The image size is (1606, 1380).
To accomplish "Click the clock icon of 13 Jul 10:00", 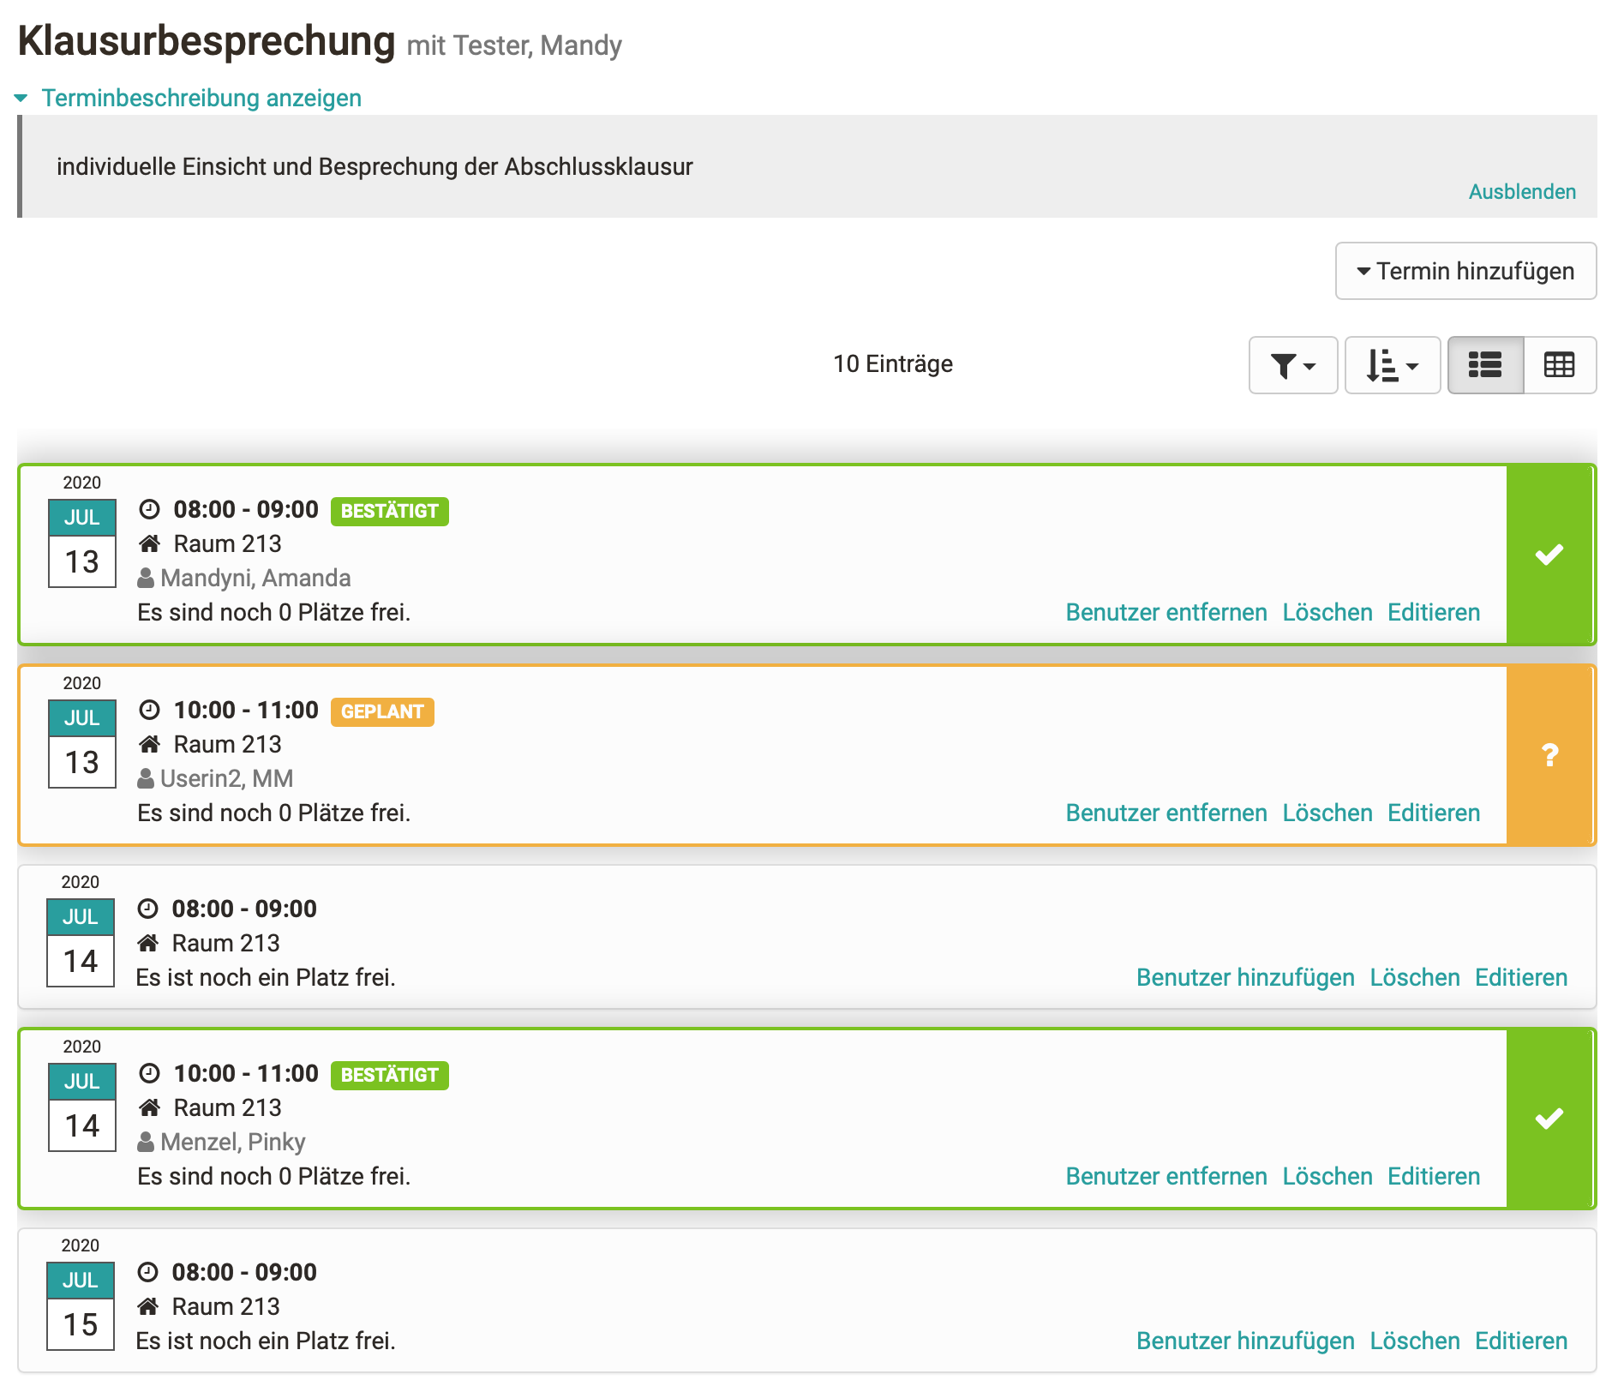I will [149, 710].
